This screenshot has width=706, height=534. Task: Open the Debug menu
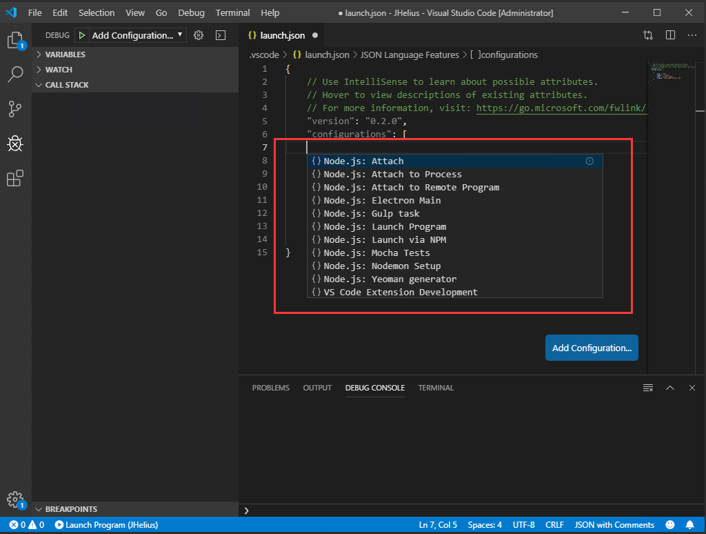(x=191, y=12)
